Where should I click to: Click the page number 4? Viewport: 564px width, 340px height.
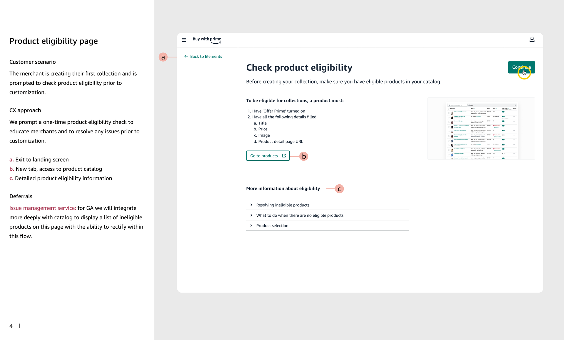point(11,326)
